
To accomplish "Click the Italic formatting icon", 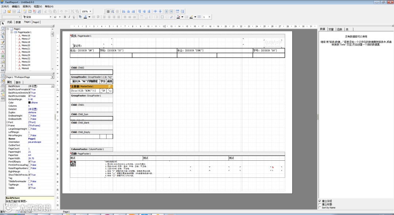I will (69, 17).
